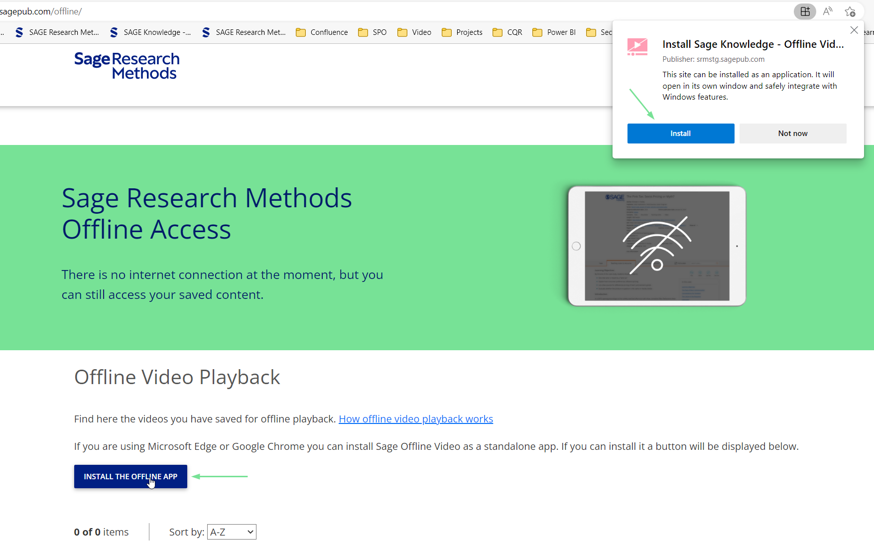Open Power BI bookmarks folder
The height and width of the screenshot is (551, 874).
point(554,32)
